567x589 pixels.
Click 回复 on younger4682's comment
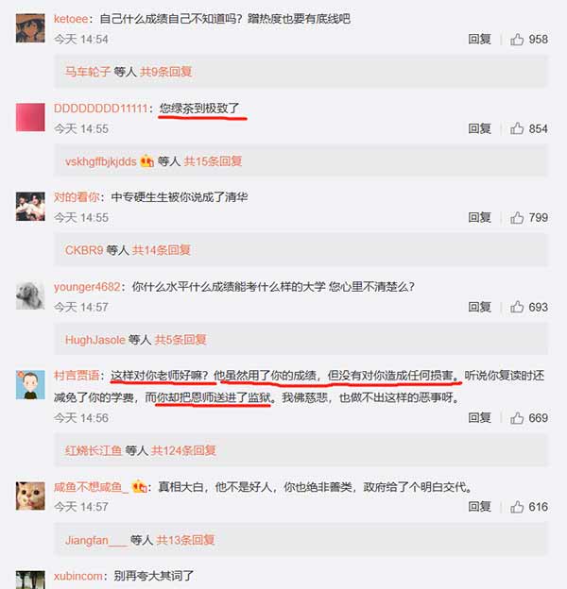(479, 307)
